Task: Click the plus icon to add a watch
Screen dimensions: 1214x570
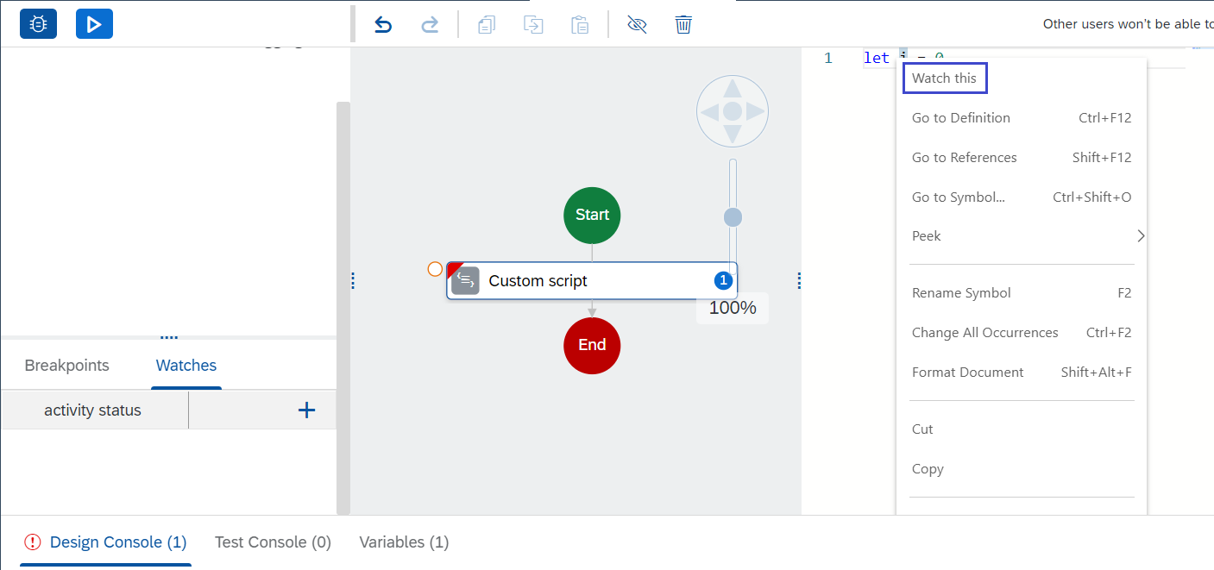Action: click(x=306, y=410)
